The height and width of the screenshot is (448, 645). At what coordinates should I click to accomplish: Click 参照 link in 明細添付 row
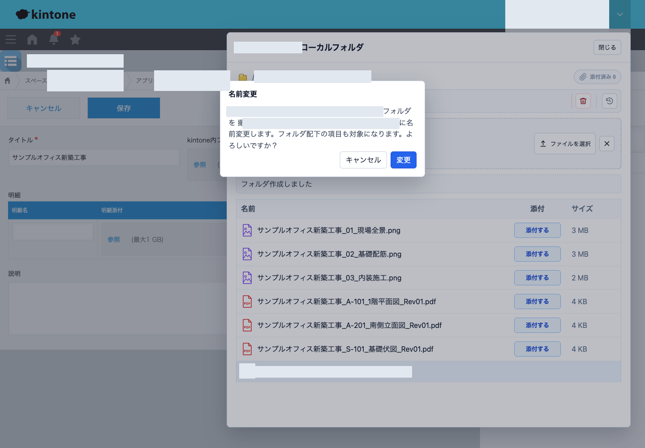tap(114, 240)
